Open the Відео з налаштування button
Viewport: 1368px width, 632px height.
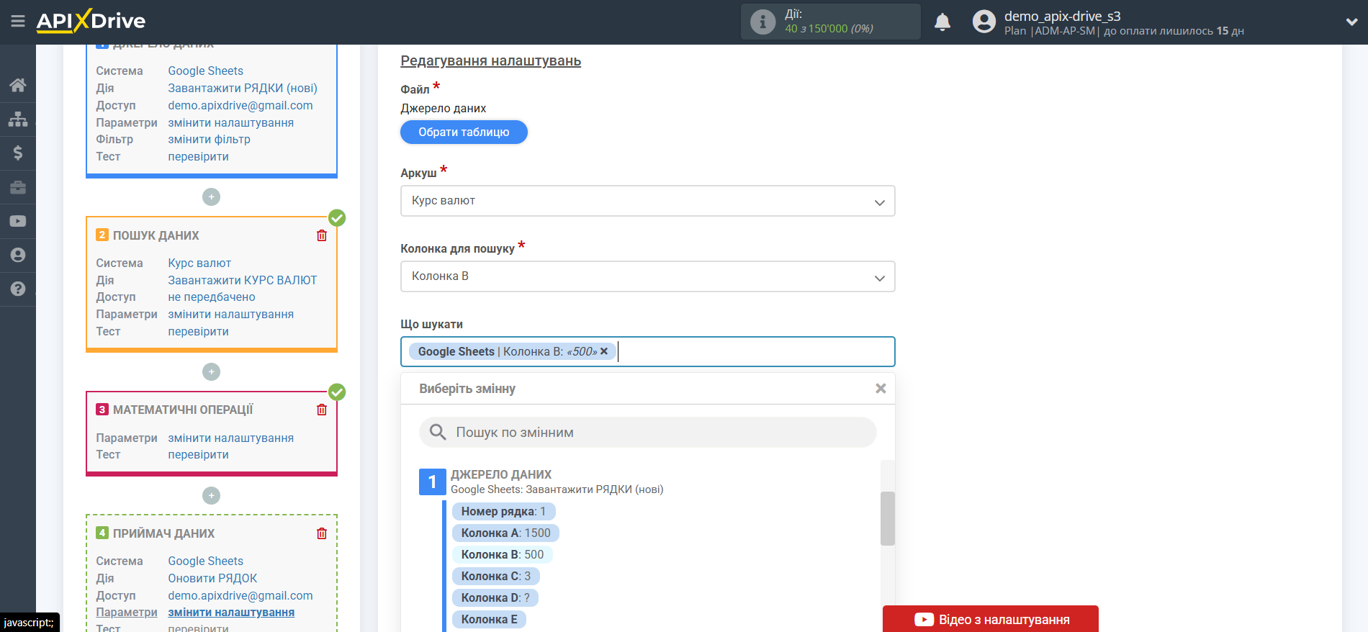[x=991, y=619]
